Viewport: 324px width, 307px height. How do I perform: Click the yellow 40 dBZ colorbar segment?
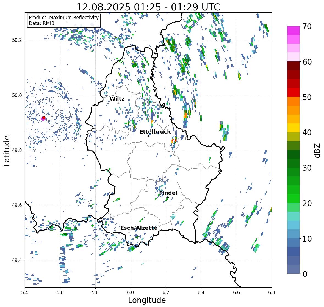point(293,128)
